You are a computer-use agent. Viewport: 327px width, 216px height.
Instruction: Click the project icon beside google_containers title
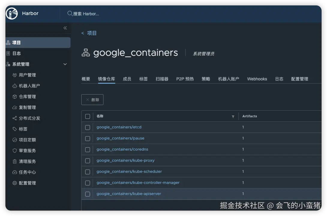click(86, 52)
